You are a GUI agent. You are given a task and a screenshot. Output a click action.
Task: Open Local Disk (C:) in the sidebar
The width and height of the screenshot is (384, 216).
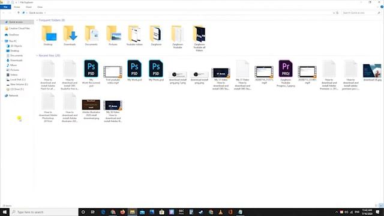[16, 80]
